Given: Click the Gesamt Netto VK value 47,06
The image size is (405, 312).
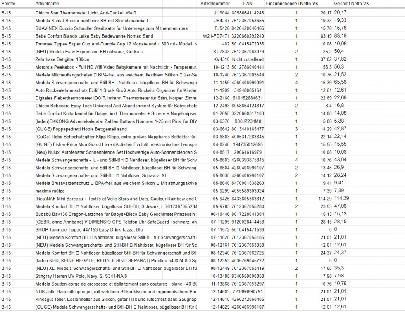Looking at the screenshot, I should [341, 206].
